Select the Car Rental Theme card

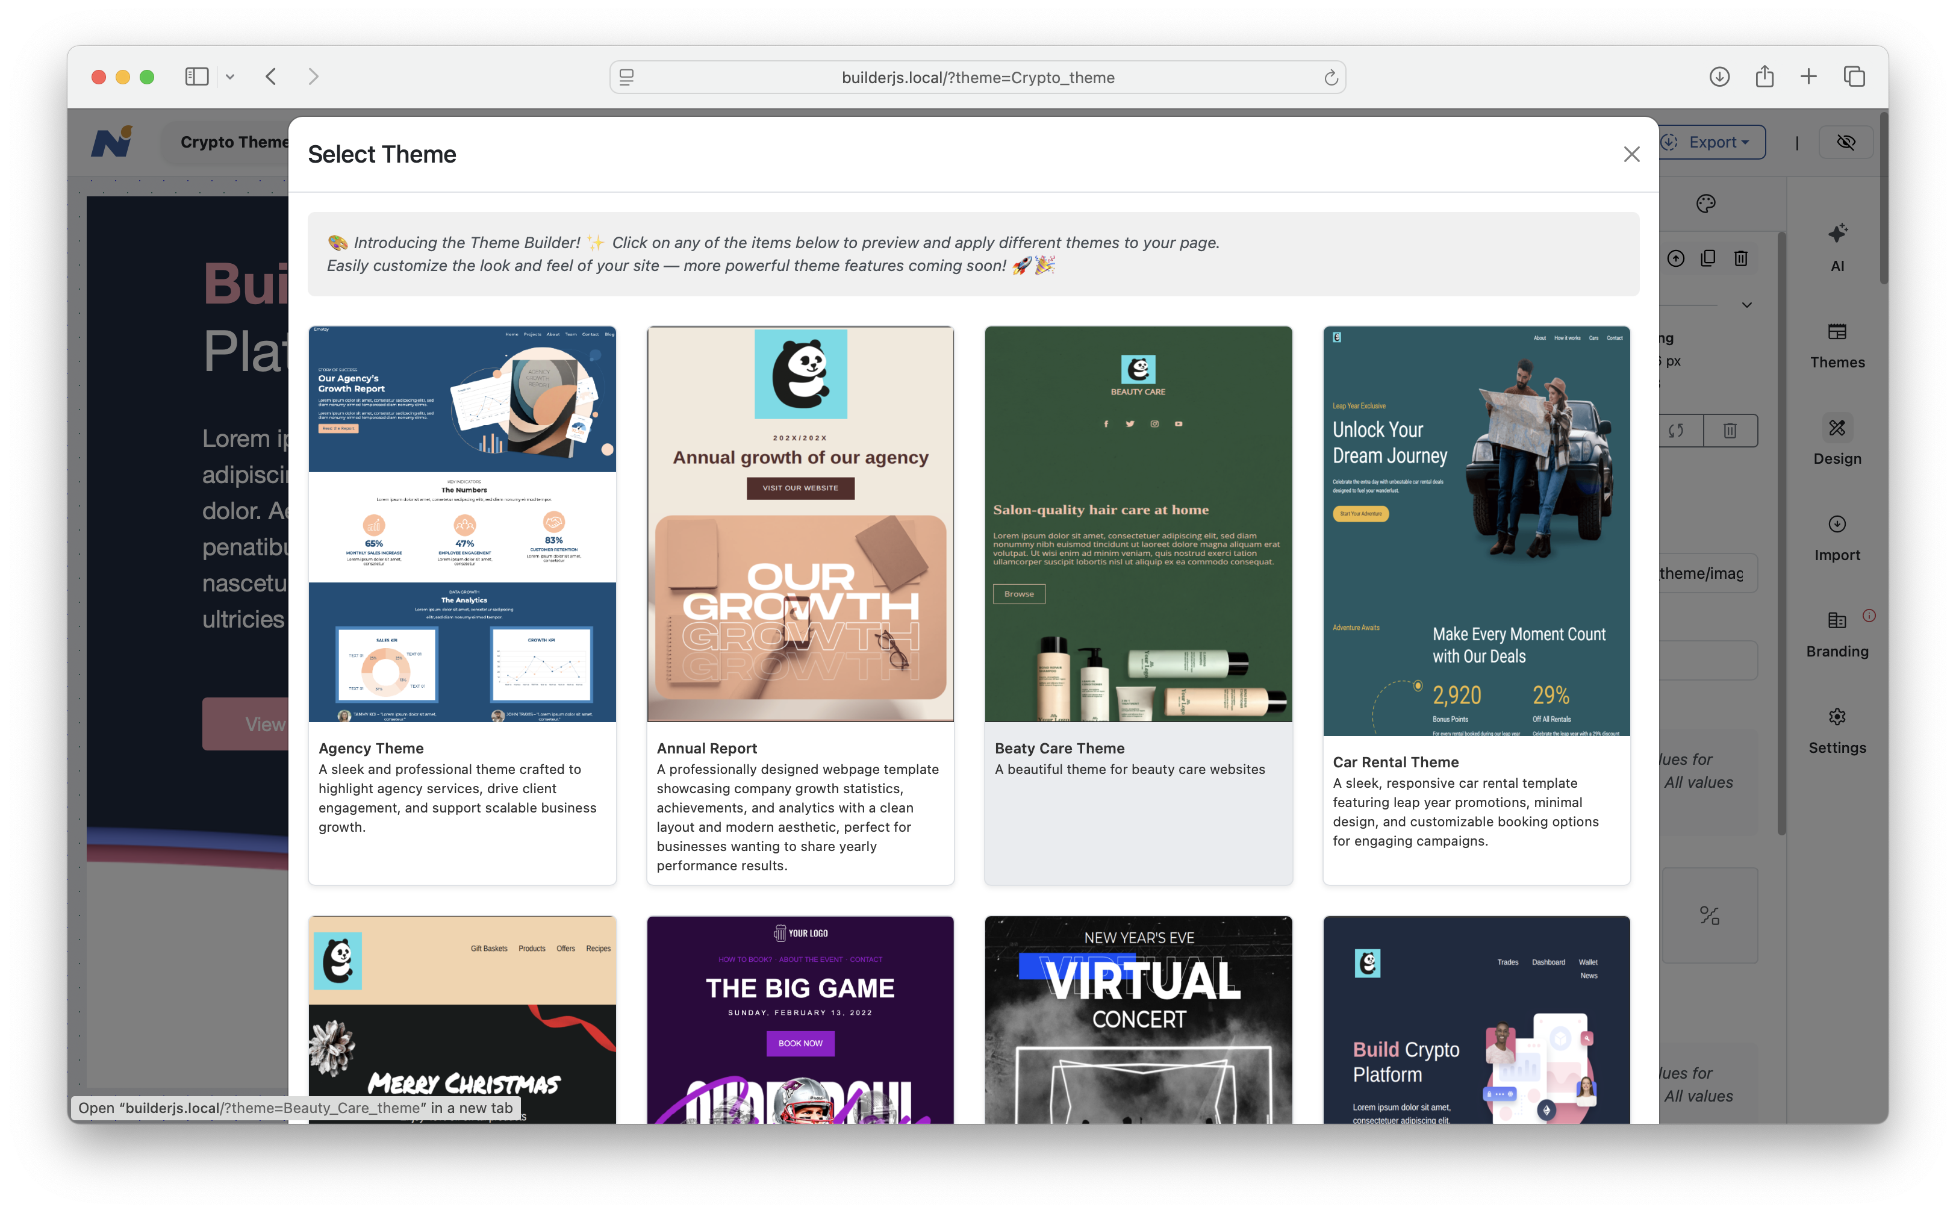(1475, 530)
